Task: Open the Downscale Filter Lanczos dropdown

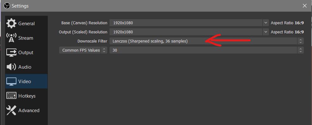Action: (x=207, y=41)
